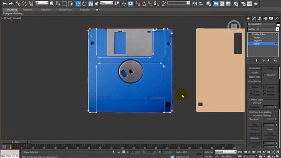Screen dimensions: 281x158
Task: Click Edit Named Selection Sets icon
Action: point(163,4)
